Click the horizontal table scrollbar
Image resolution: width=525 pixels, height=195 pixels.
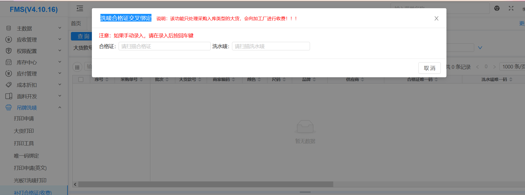[206, 185]
